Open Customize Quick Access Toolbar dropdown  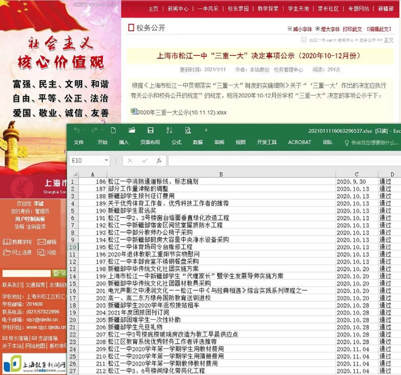click(x=206, y=130)
